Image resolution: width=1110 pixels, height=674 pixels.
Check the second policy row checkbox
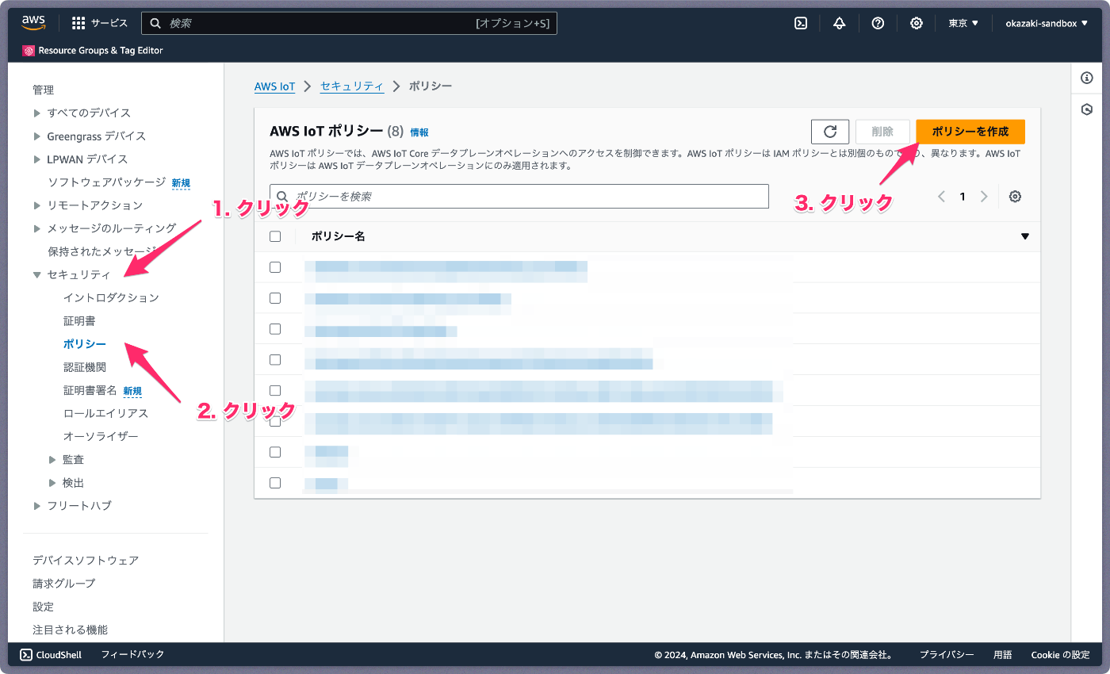(x=275, y=298)
